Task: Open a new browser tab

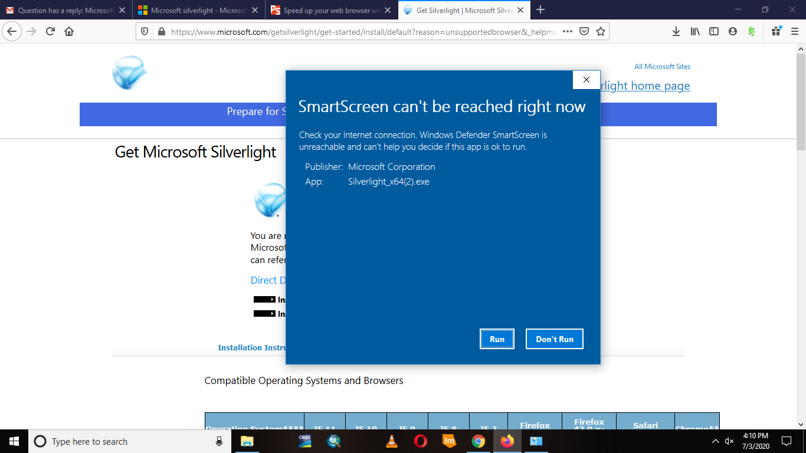Action: 540,10
